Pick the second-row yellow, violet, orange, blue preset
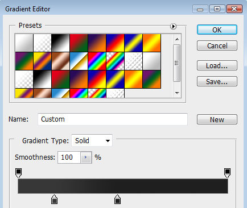 pos(42,61)
